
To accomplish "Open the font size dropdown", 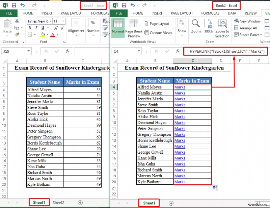I will (x=63, y=21).
